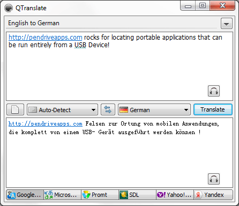
Task: Select the Yandex translation service tab
Action: [213, 195]
